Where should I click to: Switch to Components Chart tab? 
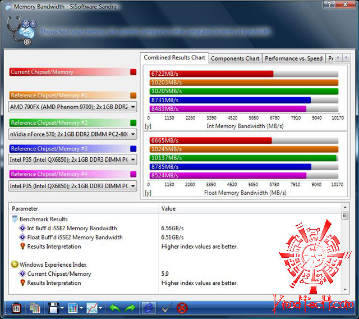pyautogui.click(x=235, y=58)
